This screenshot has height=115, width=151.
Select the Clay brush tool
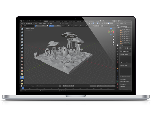(x=22, y=36)
